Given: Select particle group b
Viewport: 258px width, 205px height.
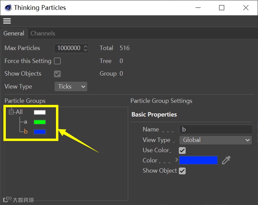Looking at the screenshot, I should [26, 131].
